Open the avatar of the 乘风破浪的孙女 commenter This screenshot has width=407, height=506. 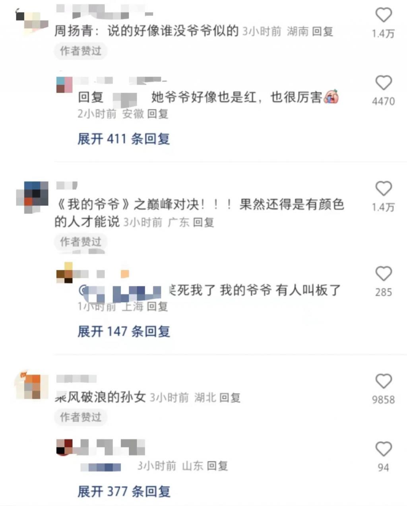pyautogui.click(x=32, y=387)
